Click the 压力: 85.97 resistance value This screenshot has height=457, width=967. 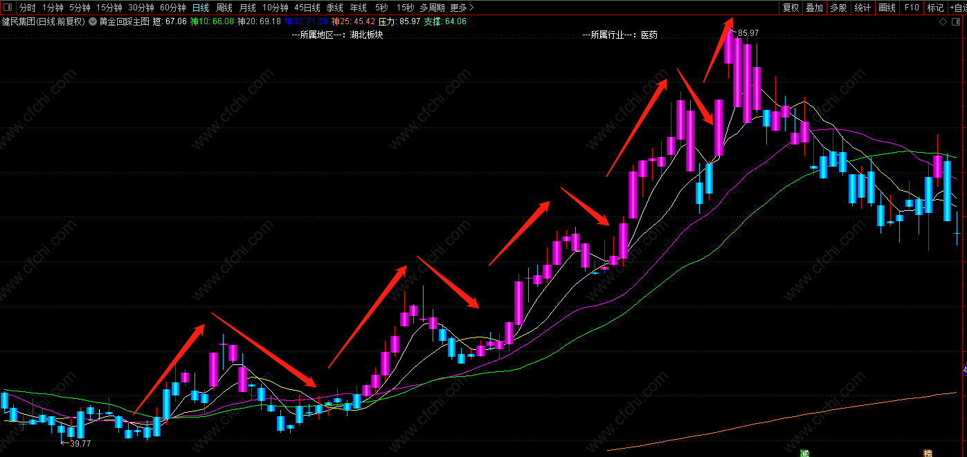(x=399, y=21)
